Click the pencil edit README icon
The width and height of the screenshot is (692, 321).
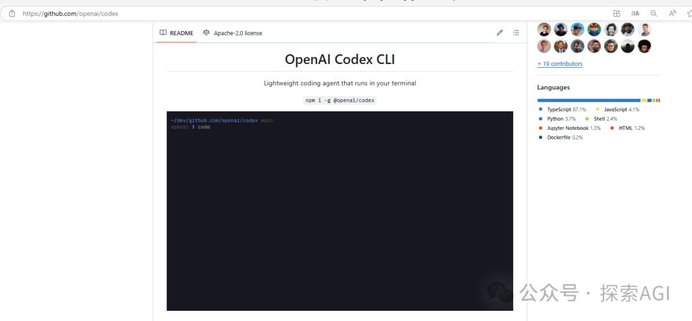click(500, 33)
